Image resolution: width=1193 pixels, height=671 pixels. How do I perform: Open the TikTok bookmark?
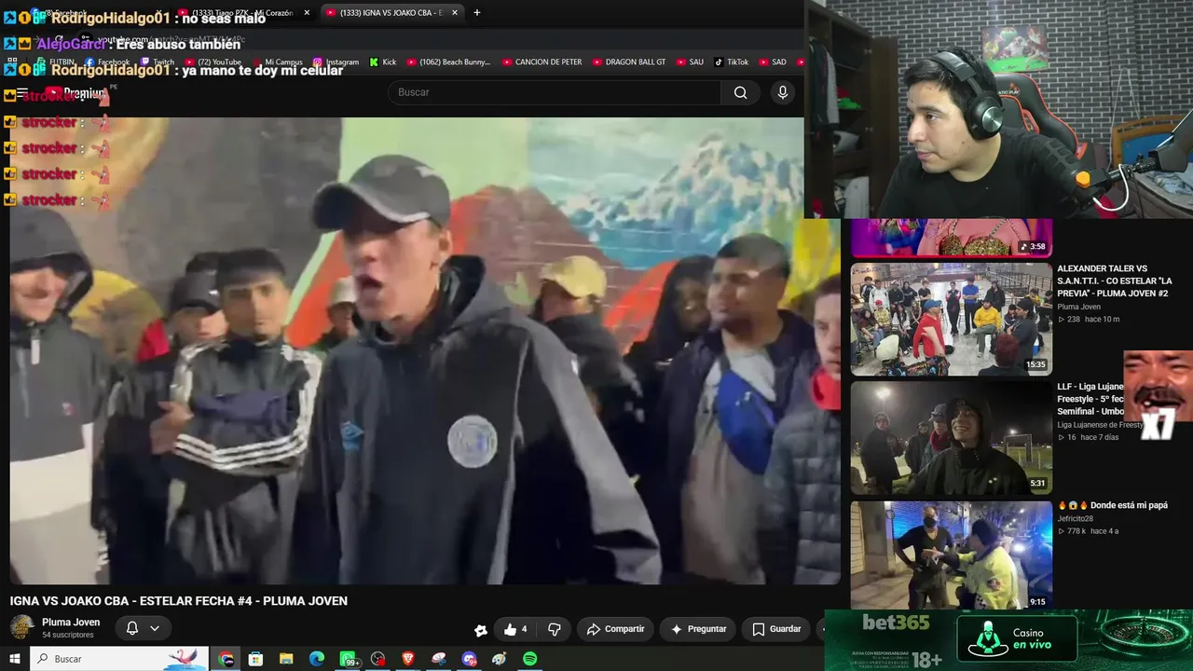732,62
